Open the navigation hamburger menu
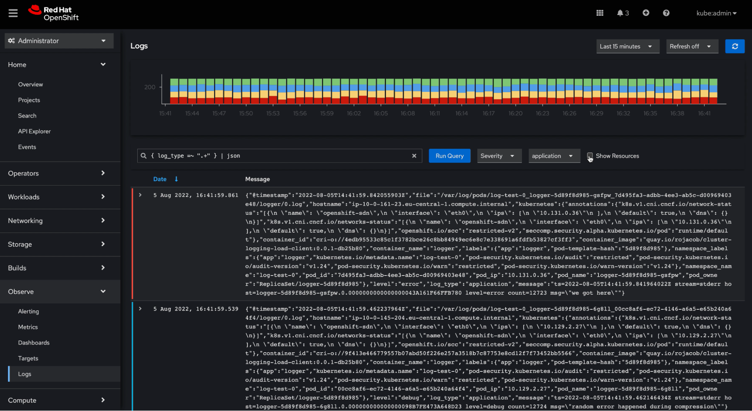Screen dimensions: 752x411 click(x=13, y=13)
